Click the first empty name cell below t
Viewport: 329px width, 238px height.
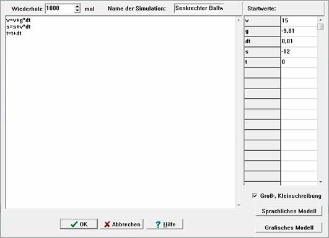262,72
